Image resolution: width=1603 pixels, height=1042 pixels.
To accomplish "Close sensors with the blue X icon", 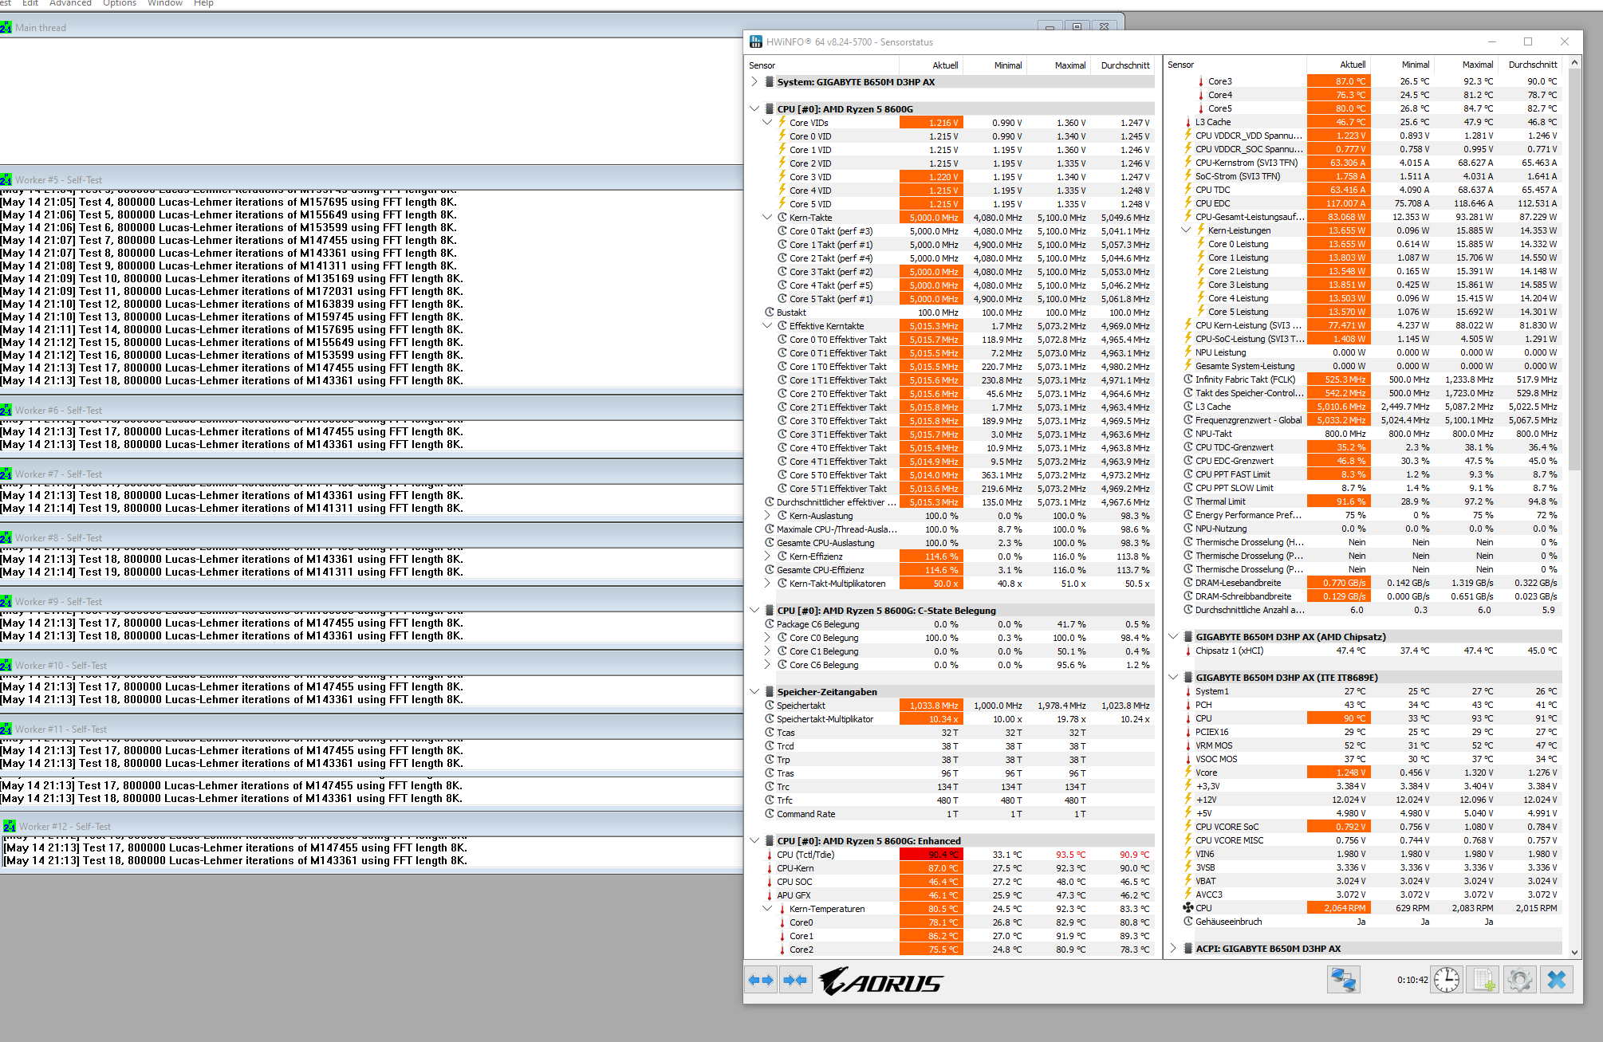I will [x=1557, y=980].
